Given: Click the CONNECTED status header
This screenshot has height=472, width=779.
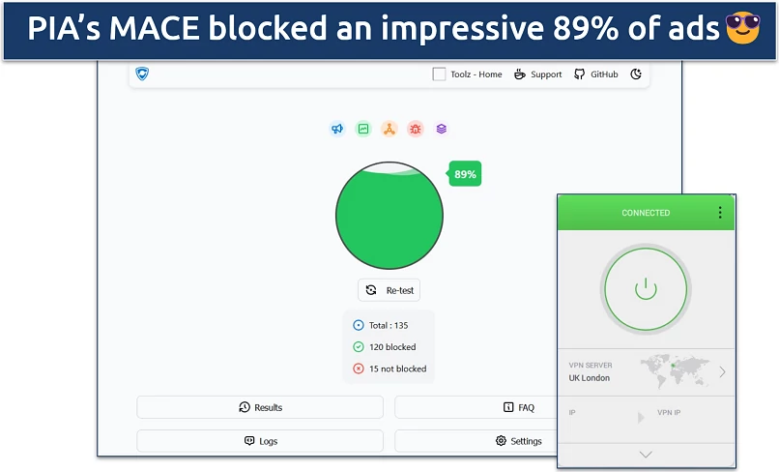Looking at the screenshot, I should [646, 213].
